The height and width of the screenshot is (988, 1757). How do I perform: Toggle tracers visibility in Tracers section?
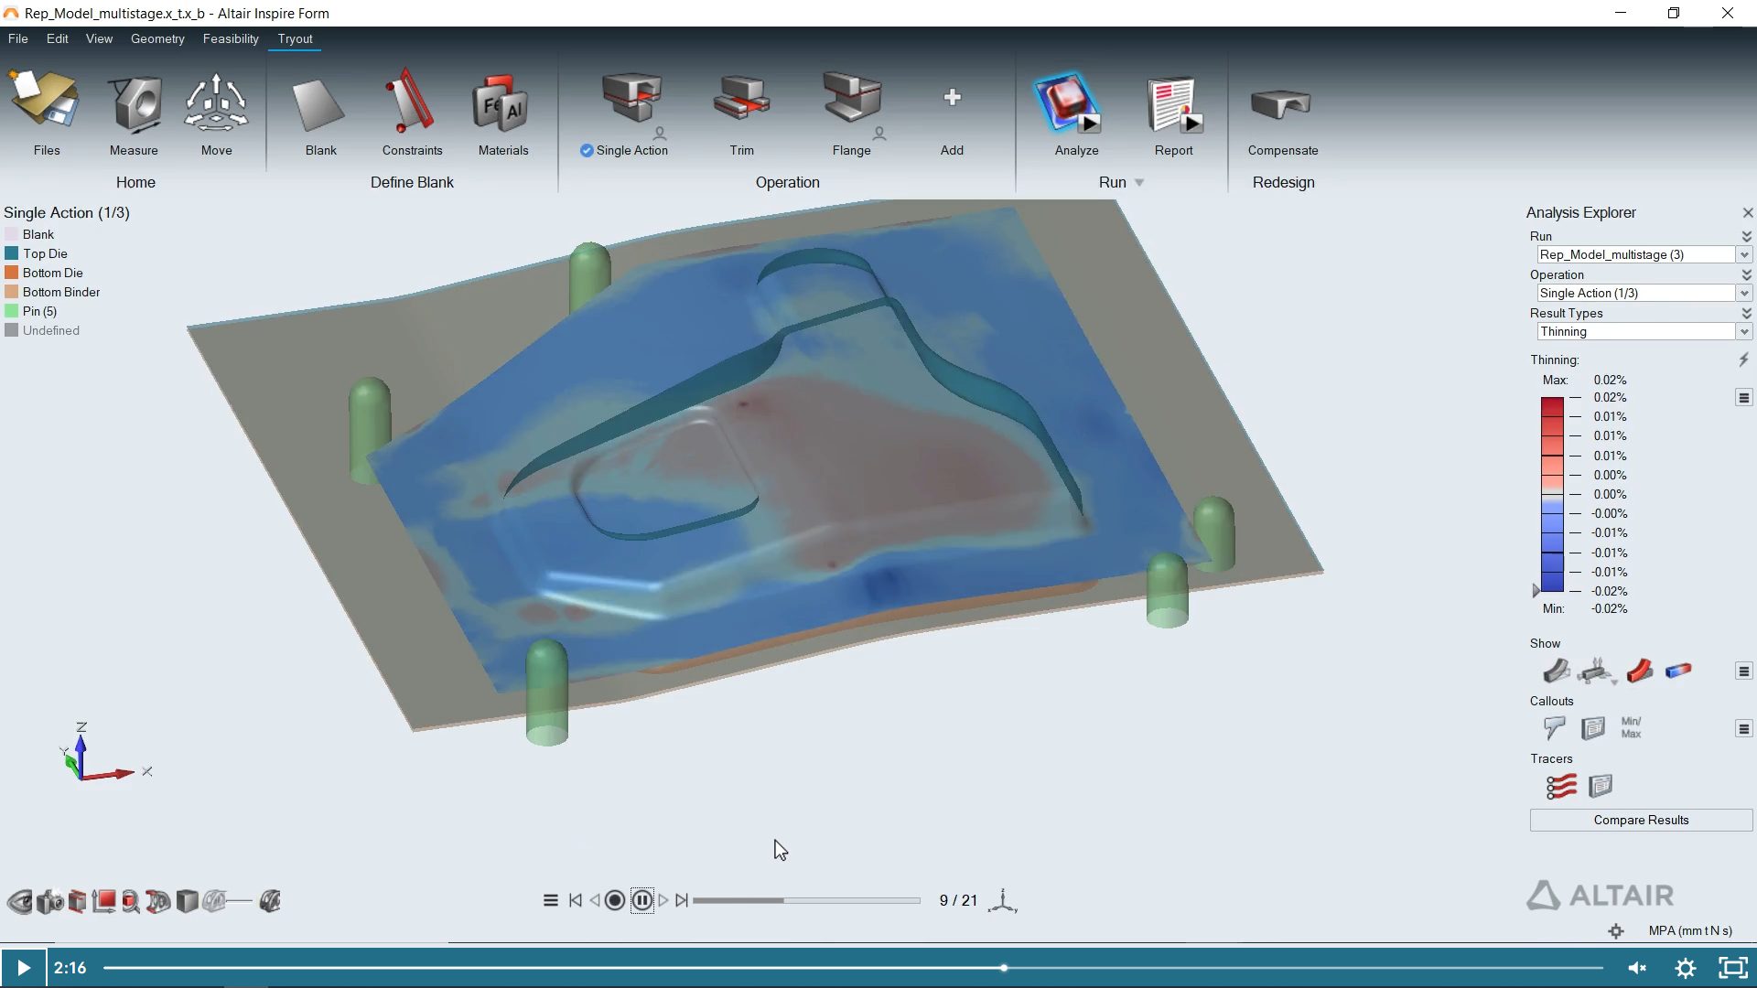[1560, 785]
